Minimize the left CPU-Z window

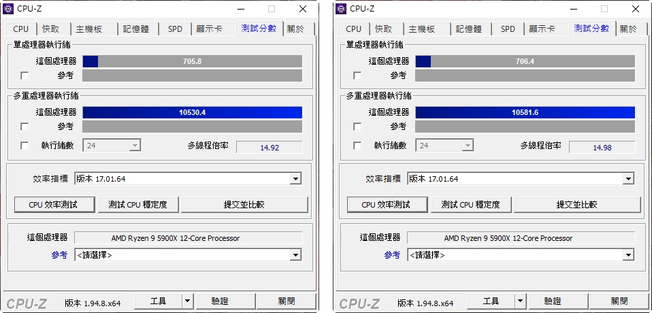[241, 9]
